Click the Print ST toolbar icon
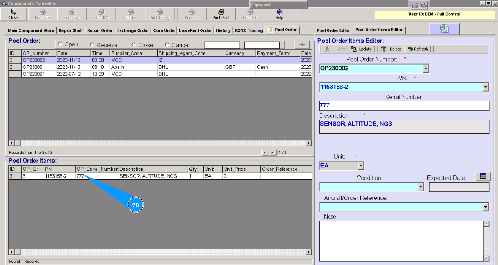This screenshot has height=265, width=498. pyautogui.click(x=250, y=15)
